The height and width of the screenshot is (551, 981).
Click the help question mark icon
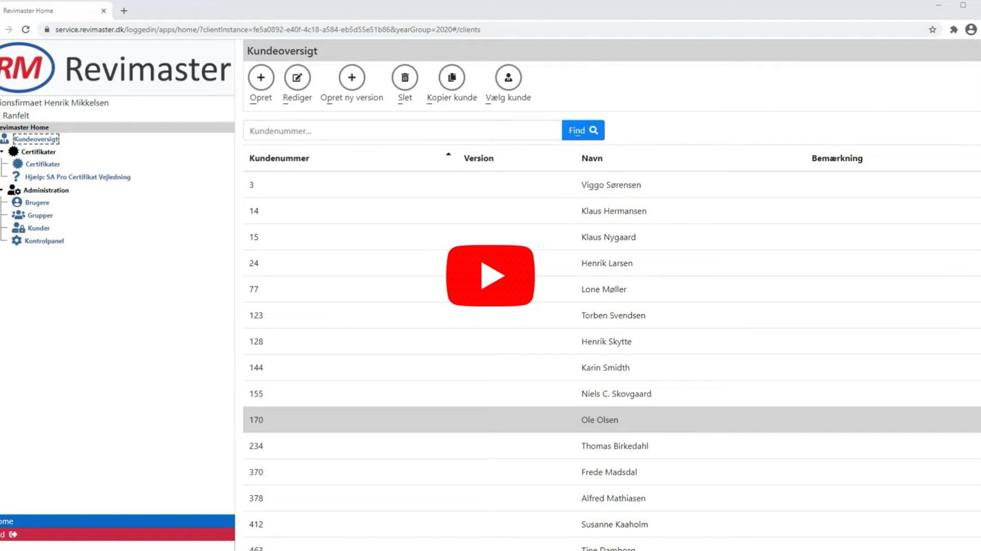pyautogui.click(x=17, y=176)
